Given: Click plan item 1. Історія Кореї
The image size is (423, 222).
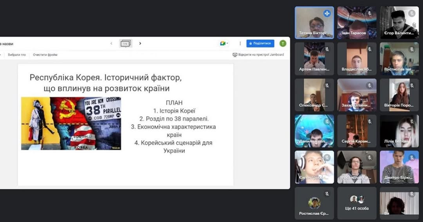Looking at the screenshot, I should [x=174, y=111].
